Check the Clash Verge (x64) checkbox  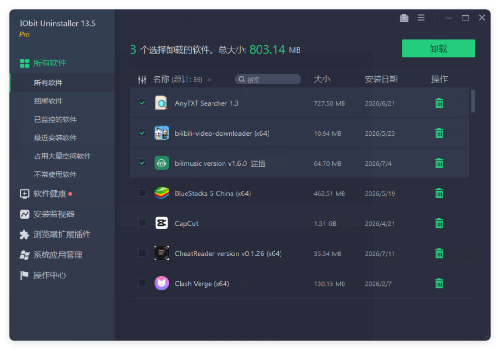tap(142, 283)
